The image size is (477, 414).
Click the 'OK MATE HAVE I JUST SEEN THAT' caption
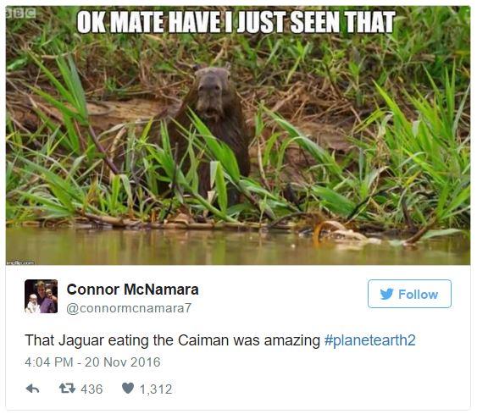(x=236, y=22)
